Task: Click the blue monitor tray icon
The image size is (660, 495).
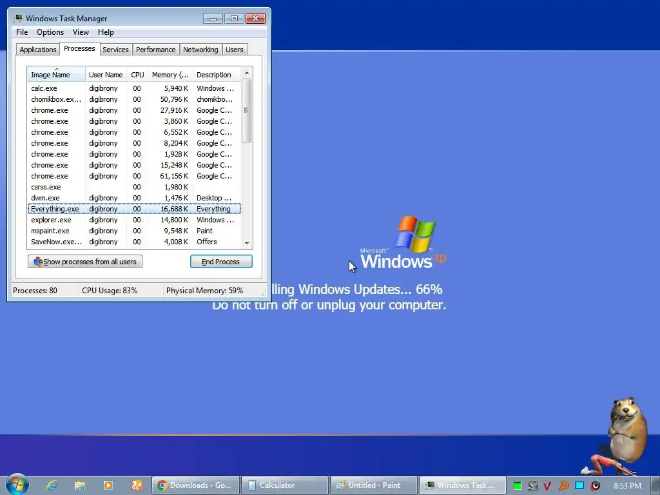Action: (579, 486)
